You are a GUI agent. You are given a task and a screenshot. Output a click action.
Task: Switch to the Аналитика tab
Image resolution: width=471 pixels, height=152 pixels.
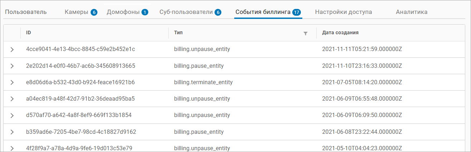click(x=412, y=12)
